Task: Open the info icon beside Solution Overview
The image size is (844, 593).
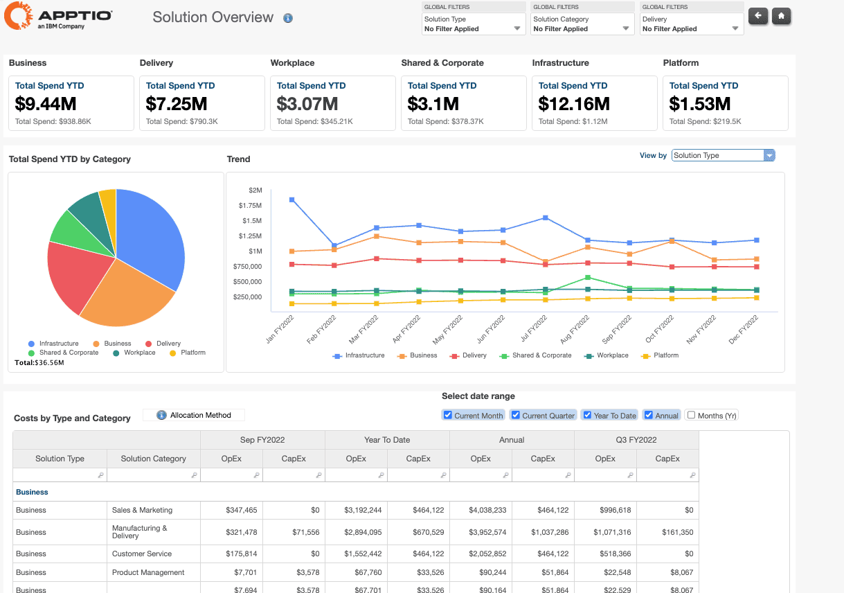Action: click(288, 18)
